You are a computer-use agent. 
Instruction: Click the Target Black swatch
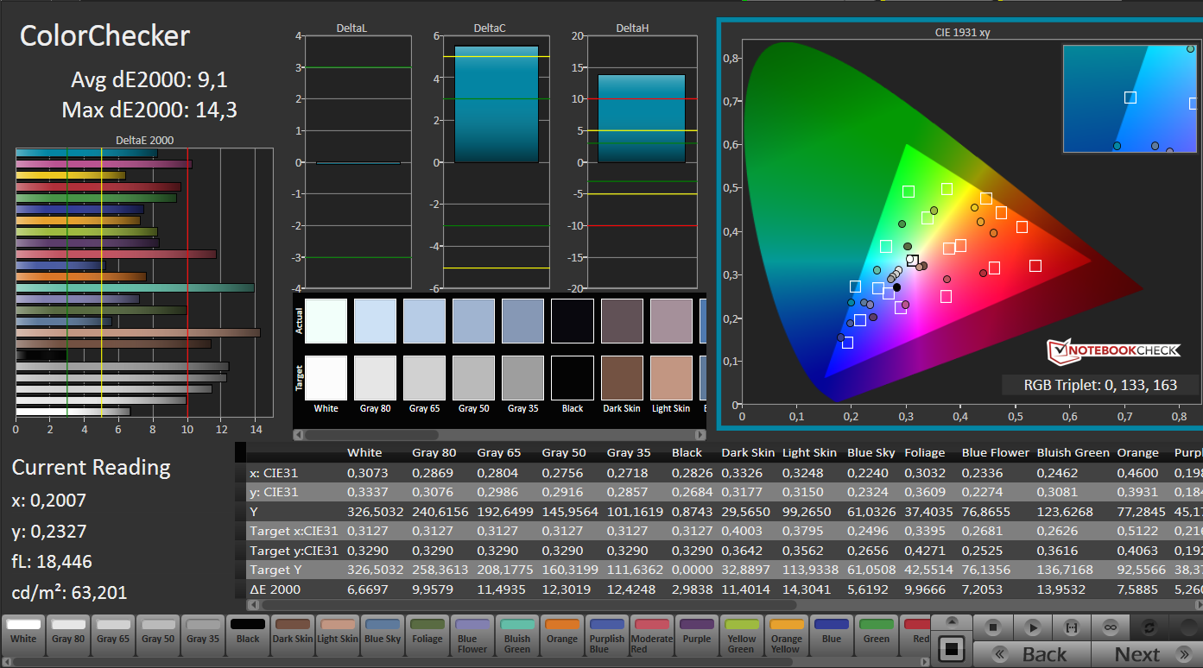(573, 378)
